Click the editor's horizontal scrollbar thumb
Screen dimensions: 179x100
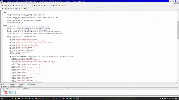(x=22, y=82)
